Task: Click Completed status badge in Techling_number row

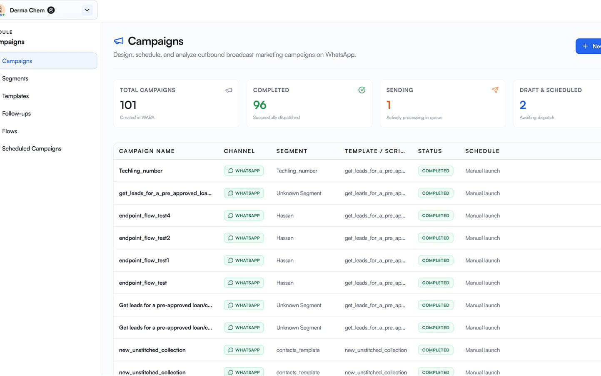Action: [436, 171]
